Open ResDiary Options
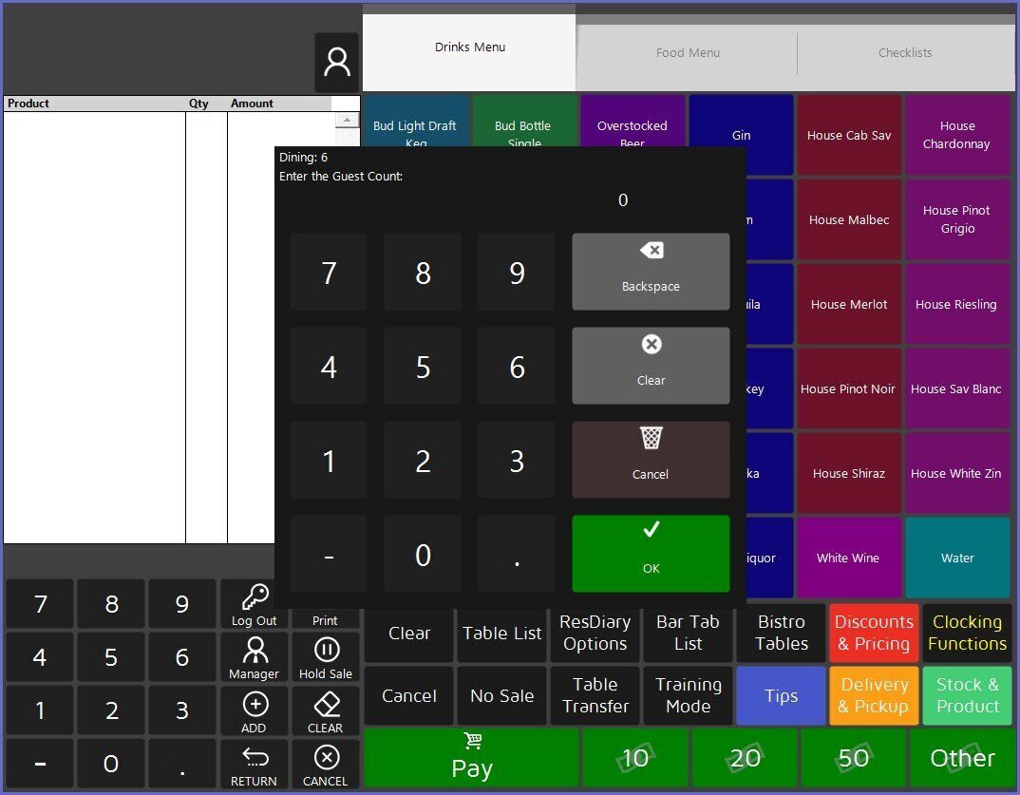Image resolution: width=1020 pixels, height=795 pixels. tap(595, 633)
